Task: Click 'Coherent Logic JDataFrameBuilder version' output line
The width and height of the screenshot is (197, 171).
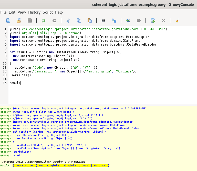Action: (43, 162)
